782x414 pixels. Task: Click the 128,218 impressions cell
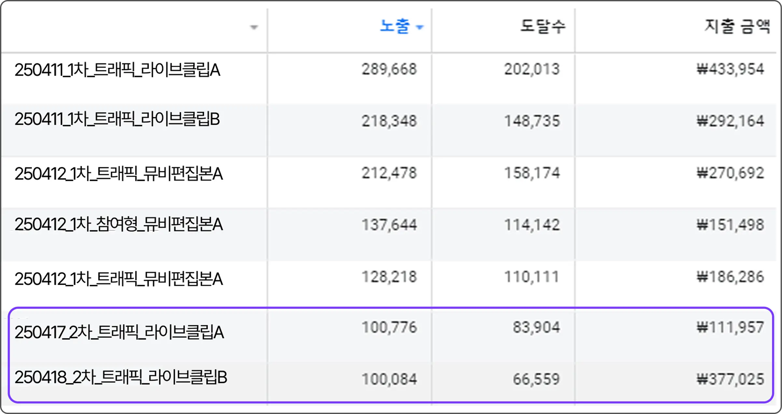click(389, 277)
